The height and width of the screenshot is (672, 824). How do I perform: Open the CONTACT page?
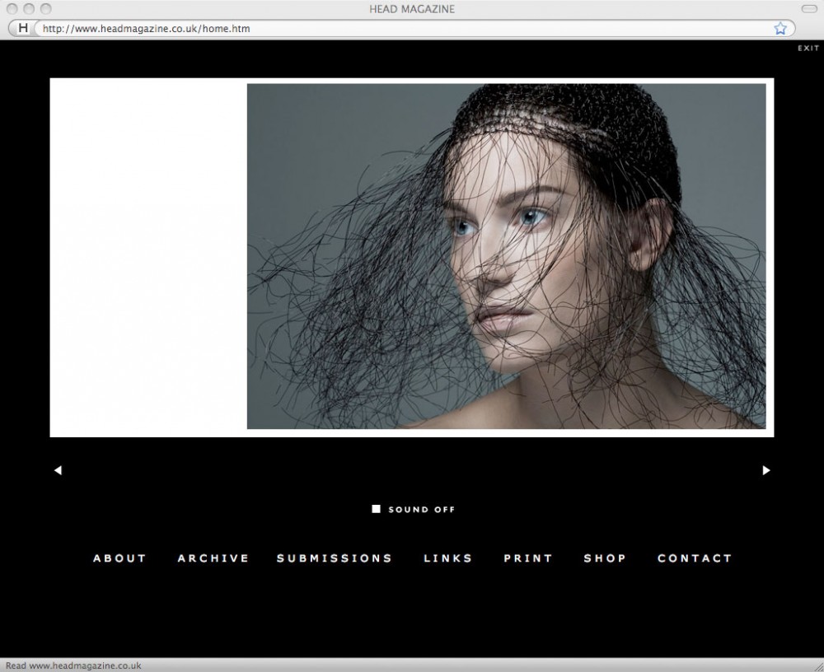[x=695, y=558]
